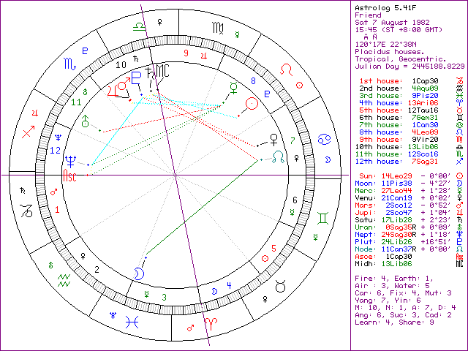
Task: Click the MC Midheaven glyph atop the wheel
Action: 161,72
